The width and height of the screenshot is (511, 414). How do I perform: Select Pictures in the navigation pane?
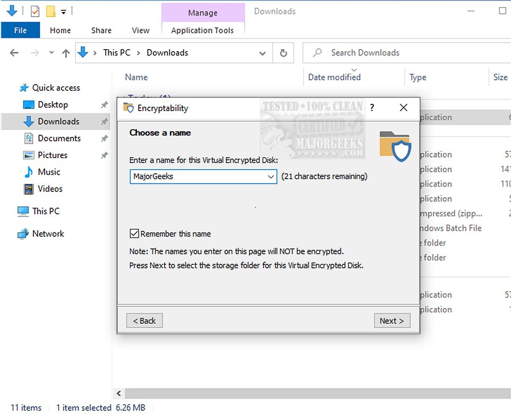point(53,155)
